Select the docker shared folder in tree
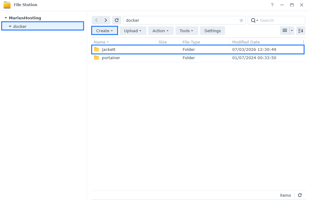Screen dimensions: 309x201 [x=43, y=26]
